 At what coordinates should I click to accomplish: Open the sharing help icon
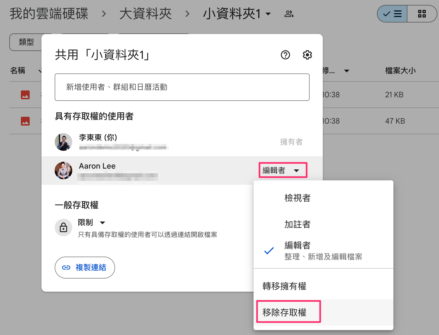(x=285, y=55)
